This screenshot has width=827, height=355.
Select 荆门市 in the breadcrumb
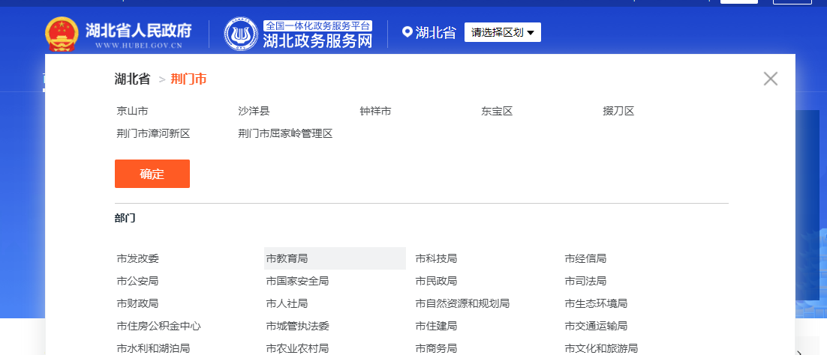[188, 79]
